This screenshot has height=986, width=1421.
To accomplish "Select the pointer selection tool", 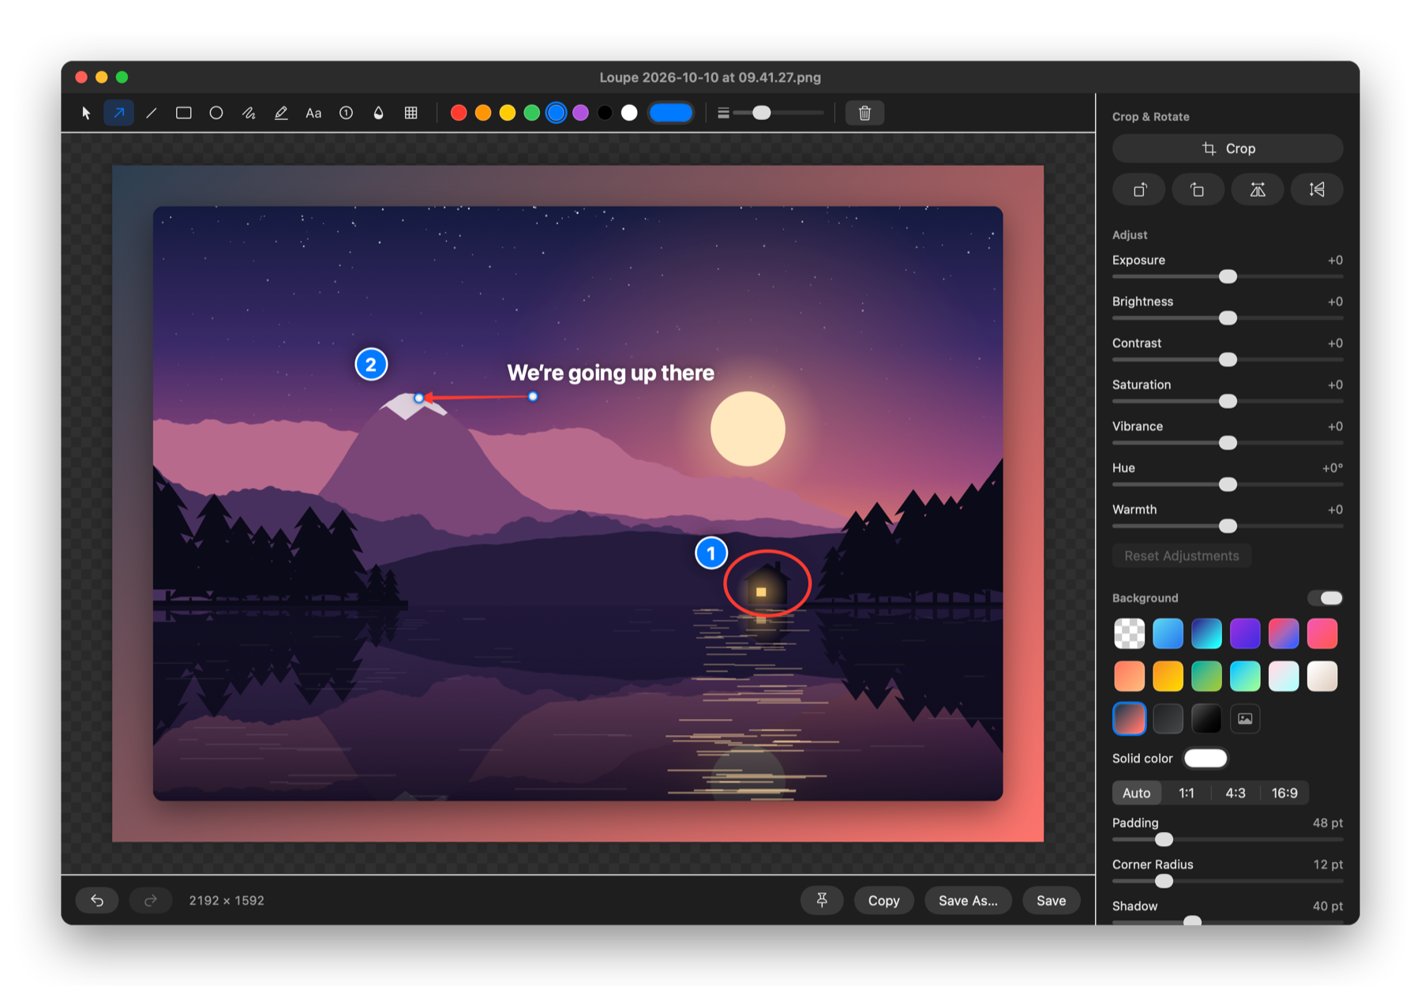I will pyautogui.click(x=86, y=113).
